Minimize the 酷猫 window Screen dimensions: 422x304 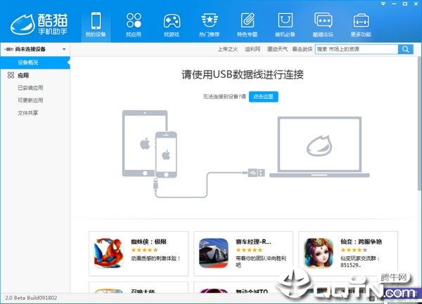[394, 4]
